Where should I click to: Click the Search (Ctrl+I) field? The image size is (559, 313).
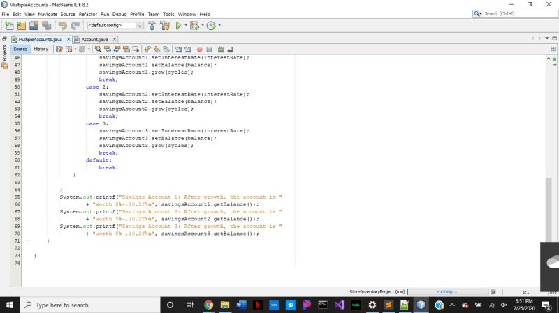pyautogui.click(x=515, y=13)
